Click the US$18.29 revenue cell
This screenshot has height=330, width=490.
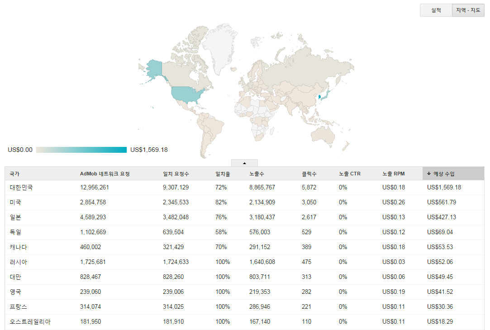440,322
